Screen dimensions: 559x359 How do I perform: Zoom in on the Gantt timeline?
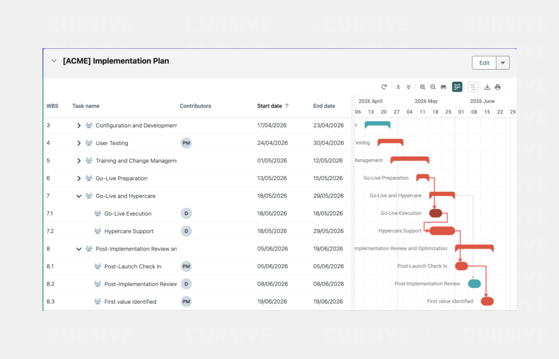[422, 87]
